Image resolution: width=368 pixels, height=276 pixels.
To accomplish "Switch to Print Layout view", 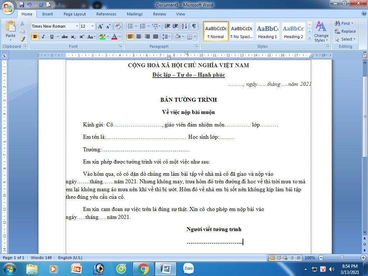I will (x=272, y=258).
